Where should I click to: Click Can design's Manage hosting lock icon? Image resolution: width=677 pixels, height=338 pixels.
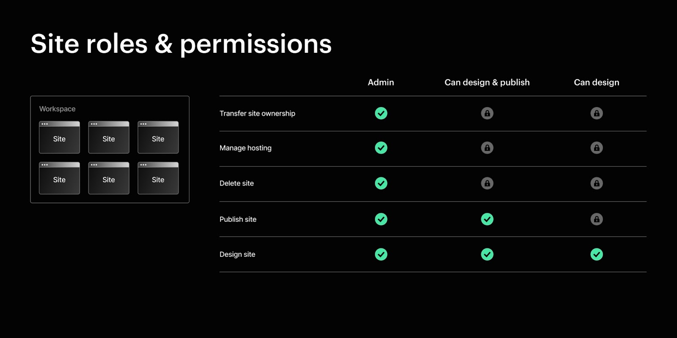click(x=597, y=148)
